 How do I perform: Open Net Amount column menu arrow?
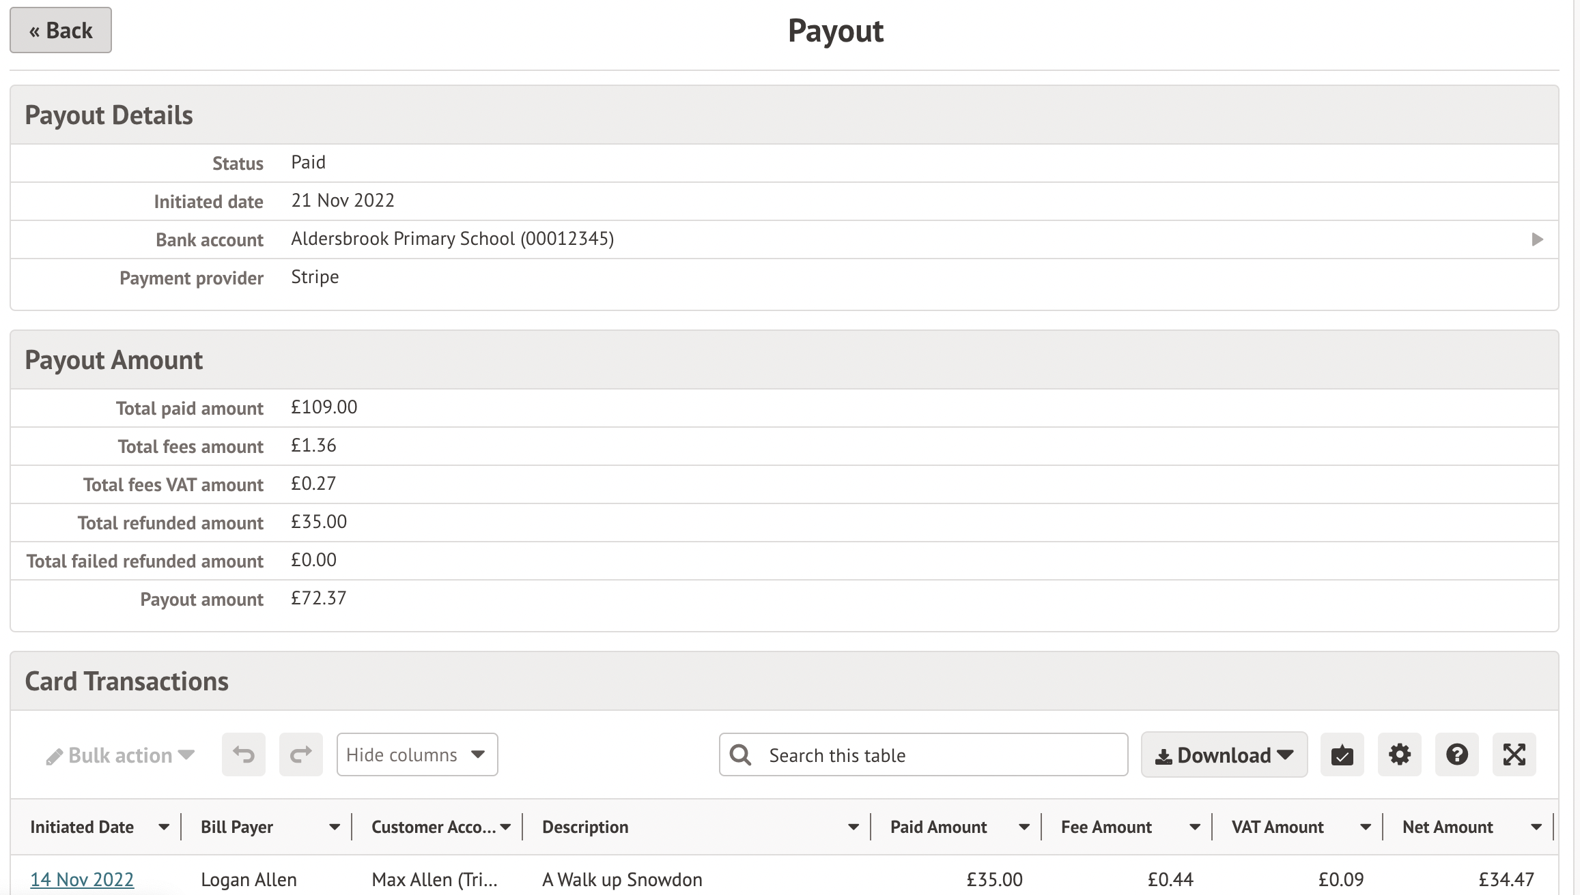point(1536,827)
